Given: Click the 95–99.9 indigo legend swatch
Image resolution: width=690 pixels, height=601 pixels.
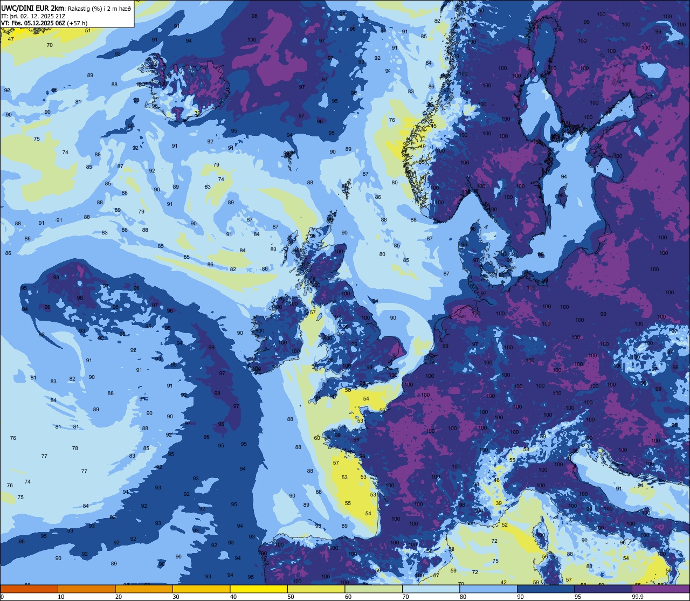Looking at the screenshot, I should coord(603,589).
